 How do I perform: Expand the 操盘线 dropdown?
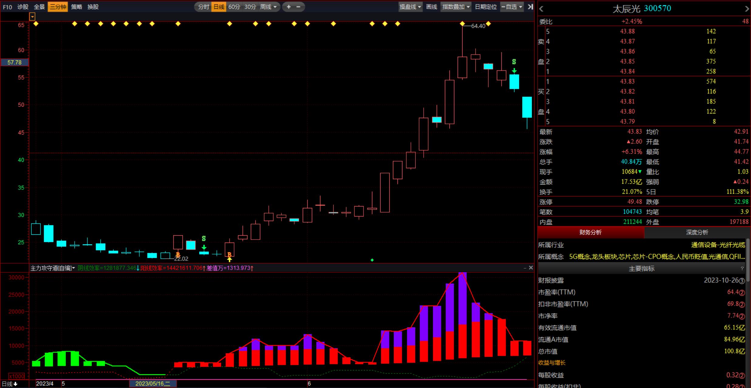410,7
